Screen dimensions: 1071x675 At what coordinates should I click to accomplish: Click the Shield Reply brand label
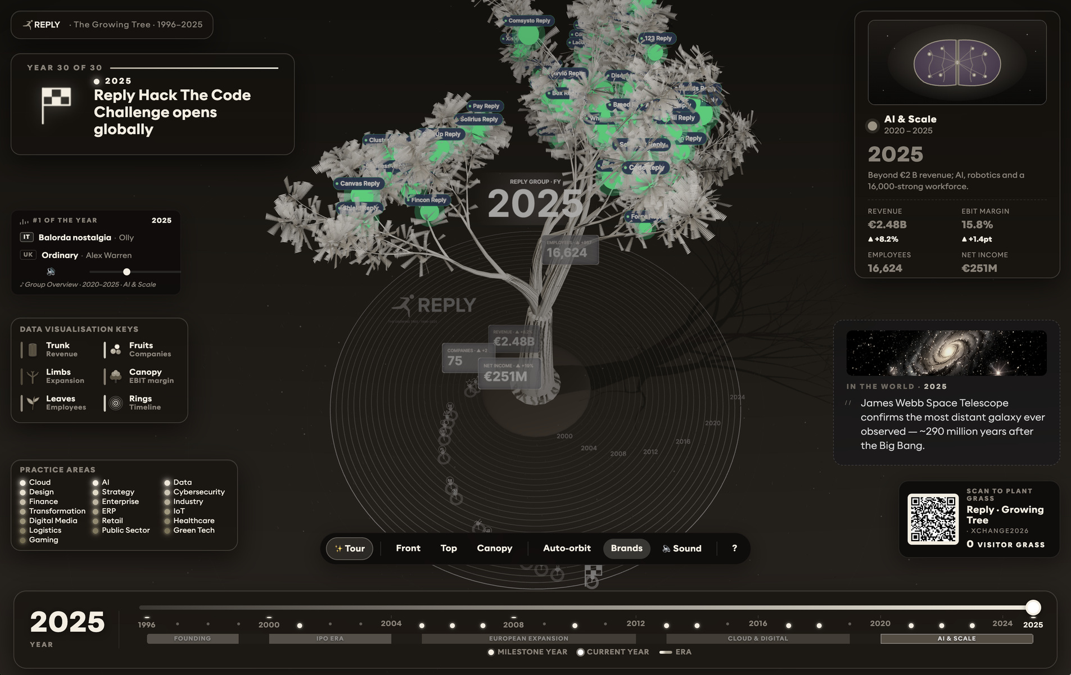pos(360,208)
